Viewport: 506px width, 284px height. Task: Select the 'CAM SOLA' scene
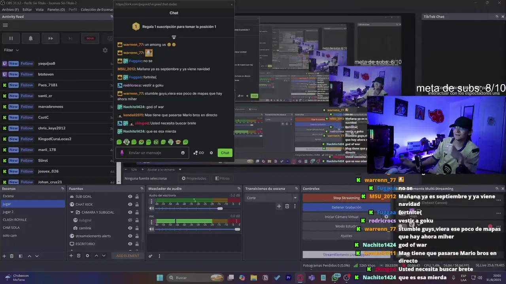point(32,228)
